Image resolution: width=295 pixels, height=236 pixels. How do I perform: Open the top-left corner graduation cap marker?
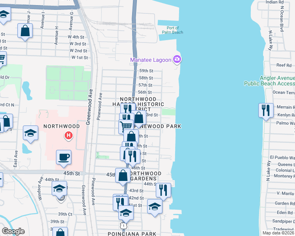(x=4, y=15)
